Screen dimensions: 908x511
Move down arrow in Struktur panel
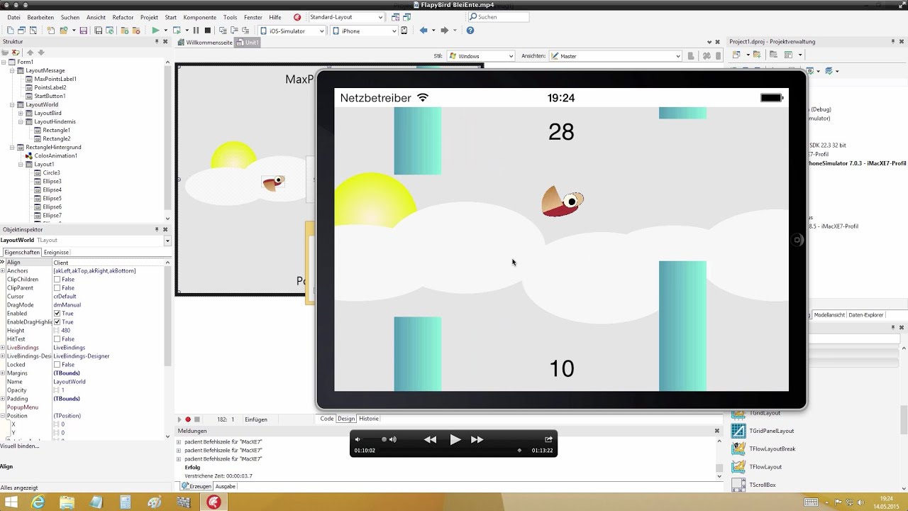coord(41,53)
